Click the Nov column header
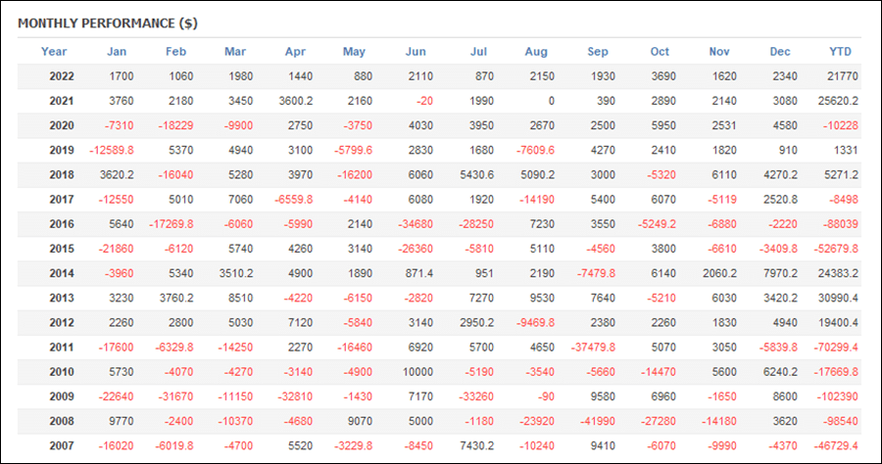882x464 pixels. [719, 52]
